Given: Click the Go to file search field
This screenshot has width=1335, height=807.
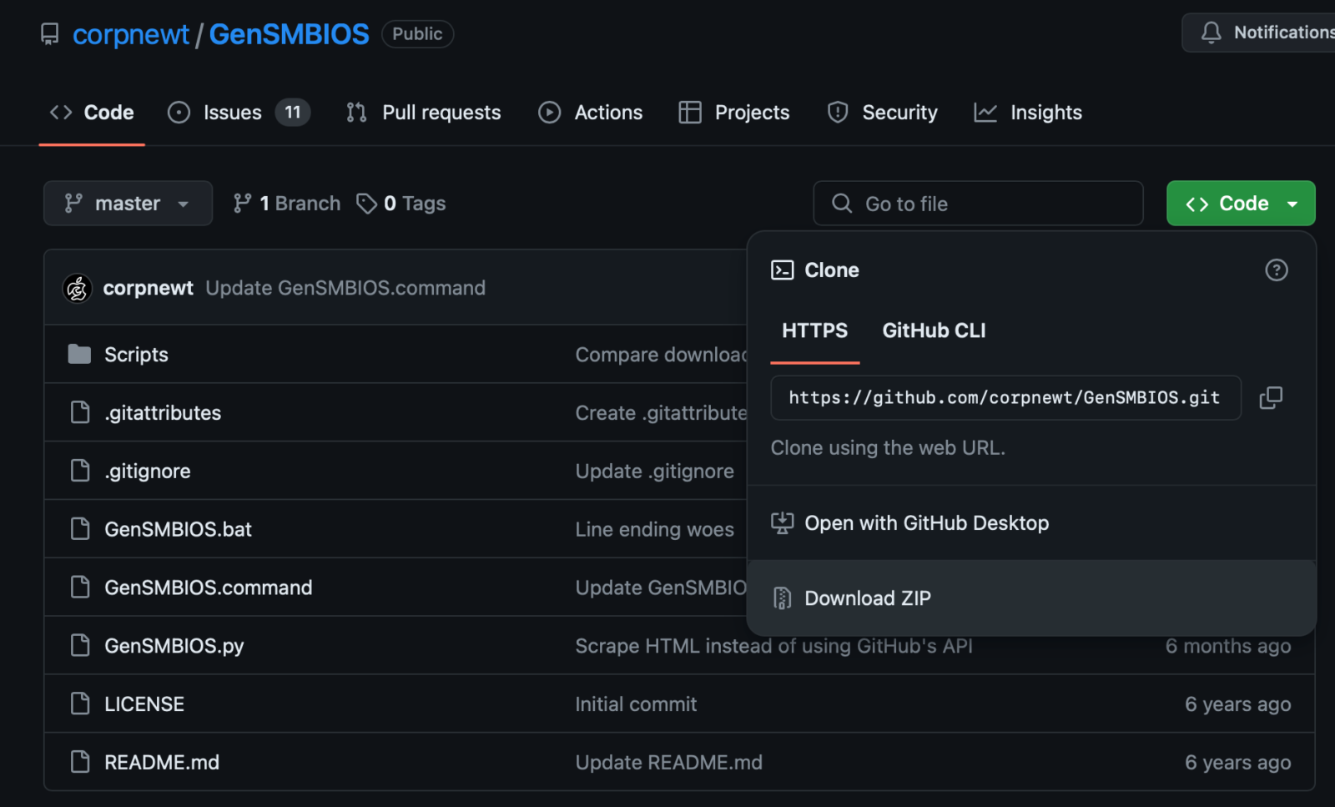Looking at the screenshot, I should point(978,204).
